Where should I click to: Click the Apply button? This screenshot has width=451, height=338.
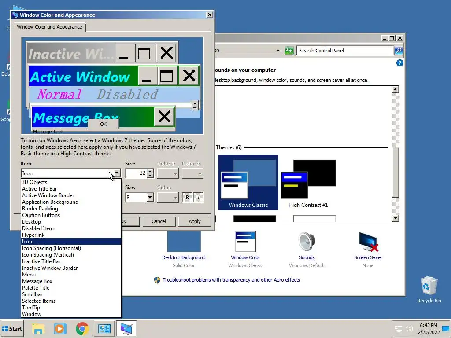click(194, 222)
